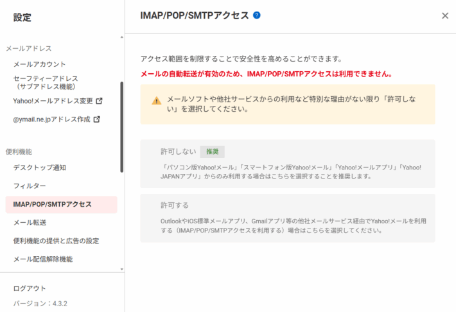Open メール配信解除機能 settings
Viewport: 456px width, 312px height.
(x=43, y=259)
